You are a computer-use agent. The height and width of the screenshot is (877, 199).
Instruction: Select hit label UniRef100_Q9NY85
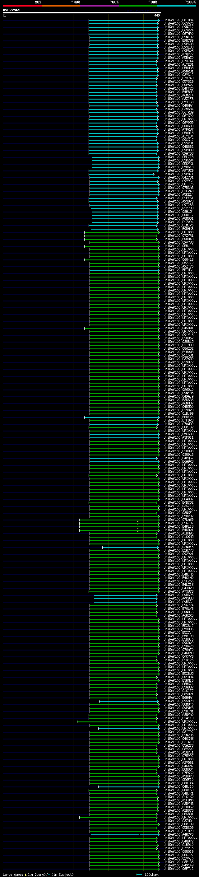tap(178, 393)
